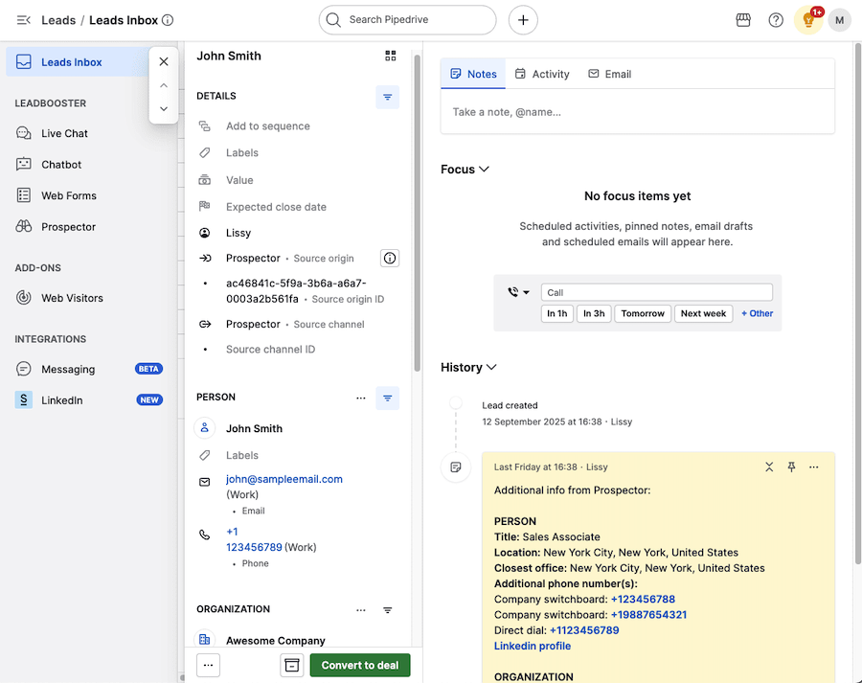This screenshot has height=683, width=862.
Task: Toggle the Organization section filter
Action: [x=388, y=610]
